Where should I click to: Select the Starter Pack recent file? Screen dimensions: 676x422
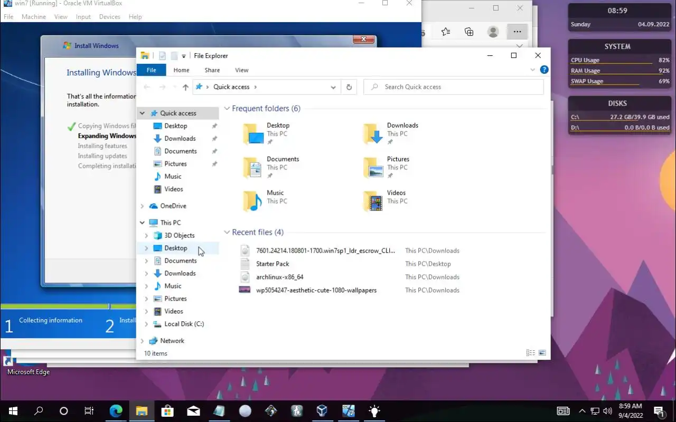273,264
